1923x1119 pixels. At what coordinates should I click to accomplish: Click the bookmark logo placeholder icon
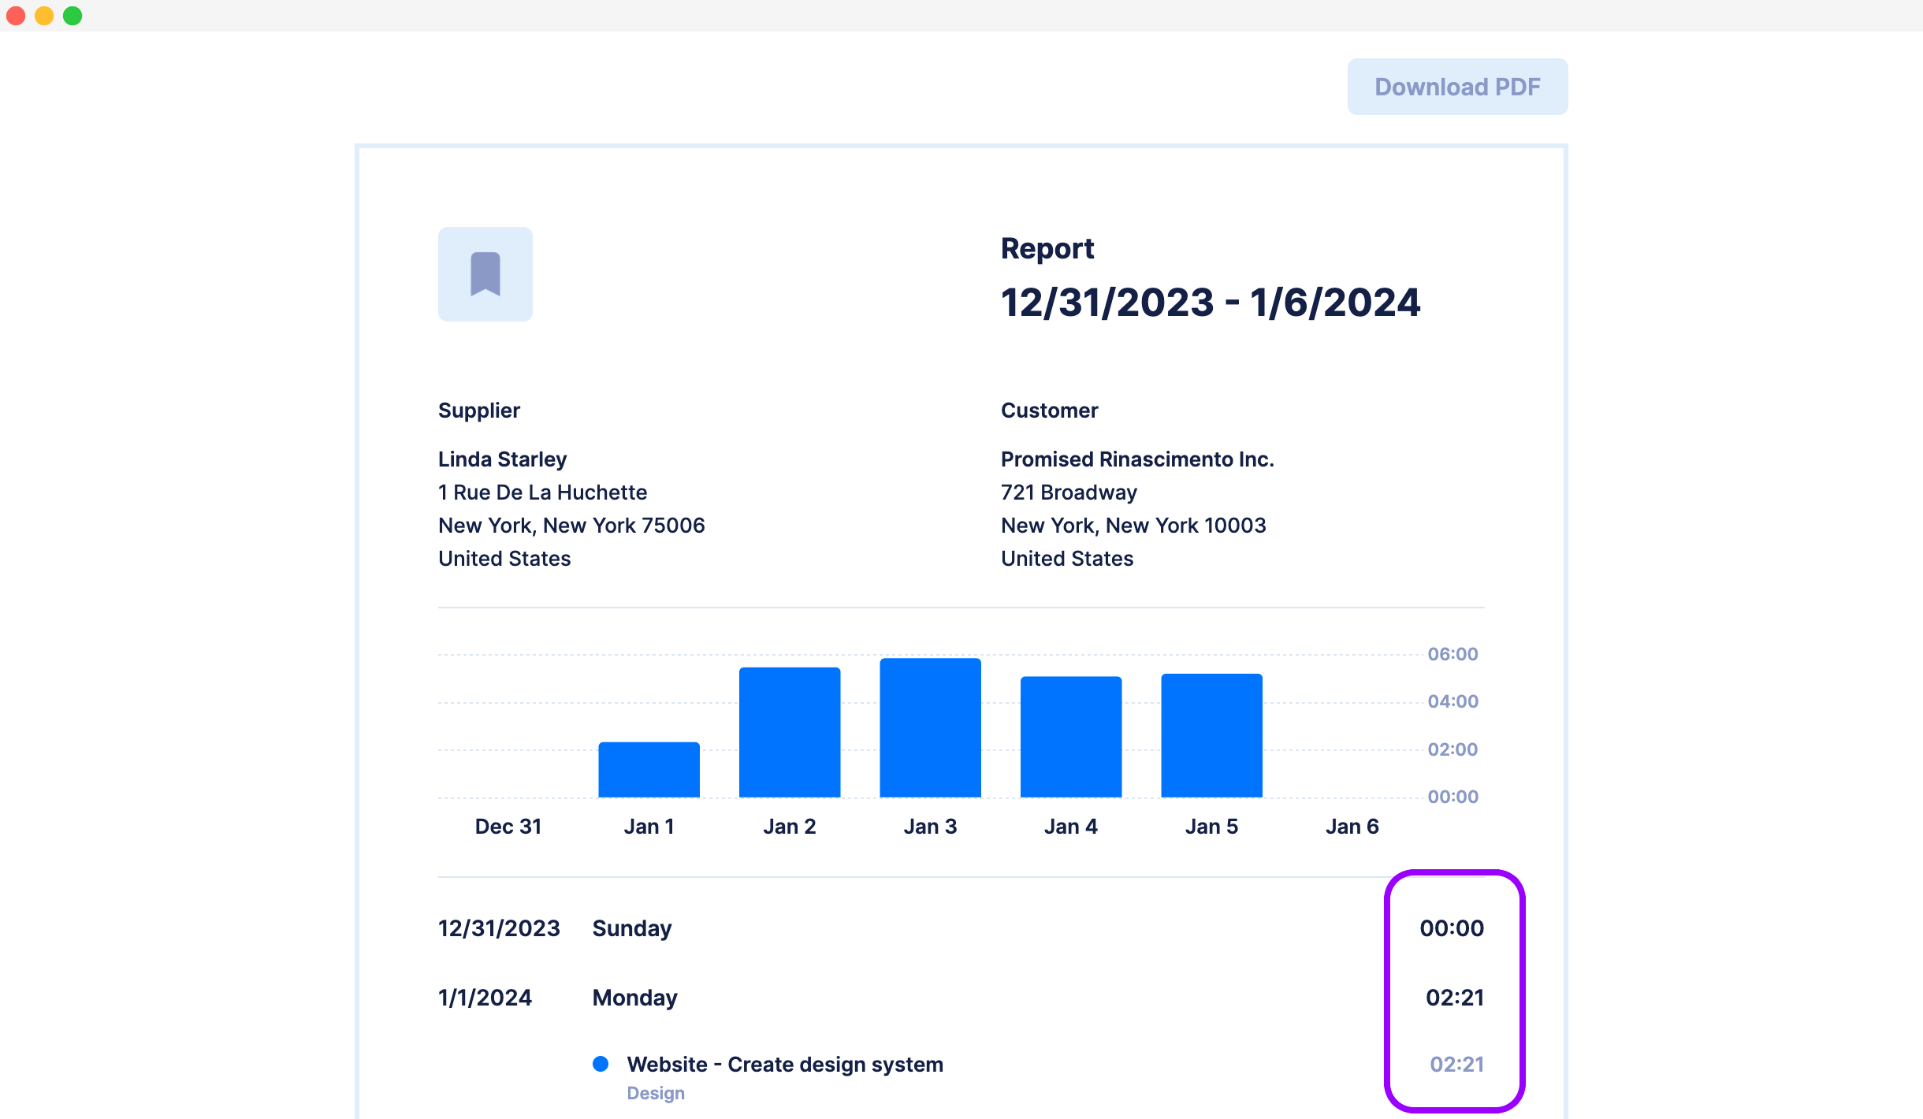point(485,274)
